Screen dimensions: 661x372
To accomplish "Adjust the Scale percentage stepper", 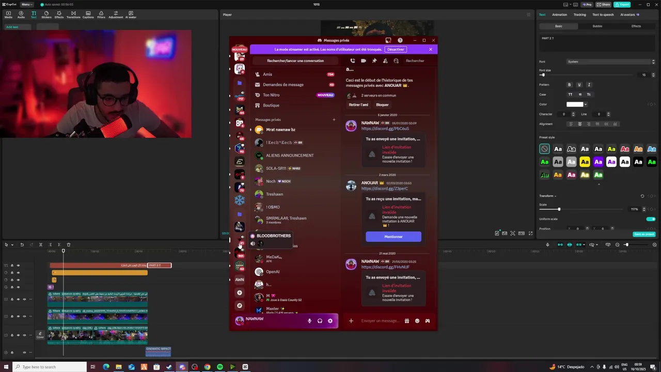I will 643,209.
